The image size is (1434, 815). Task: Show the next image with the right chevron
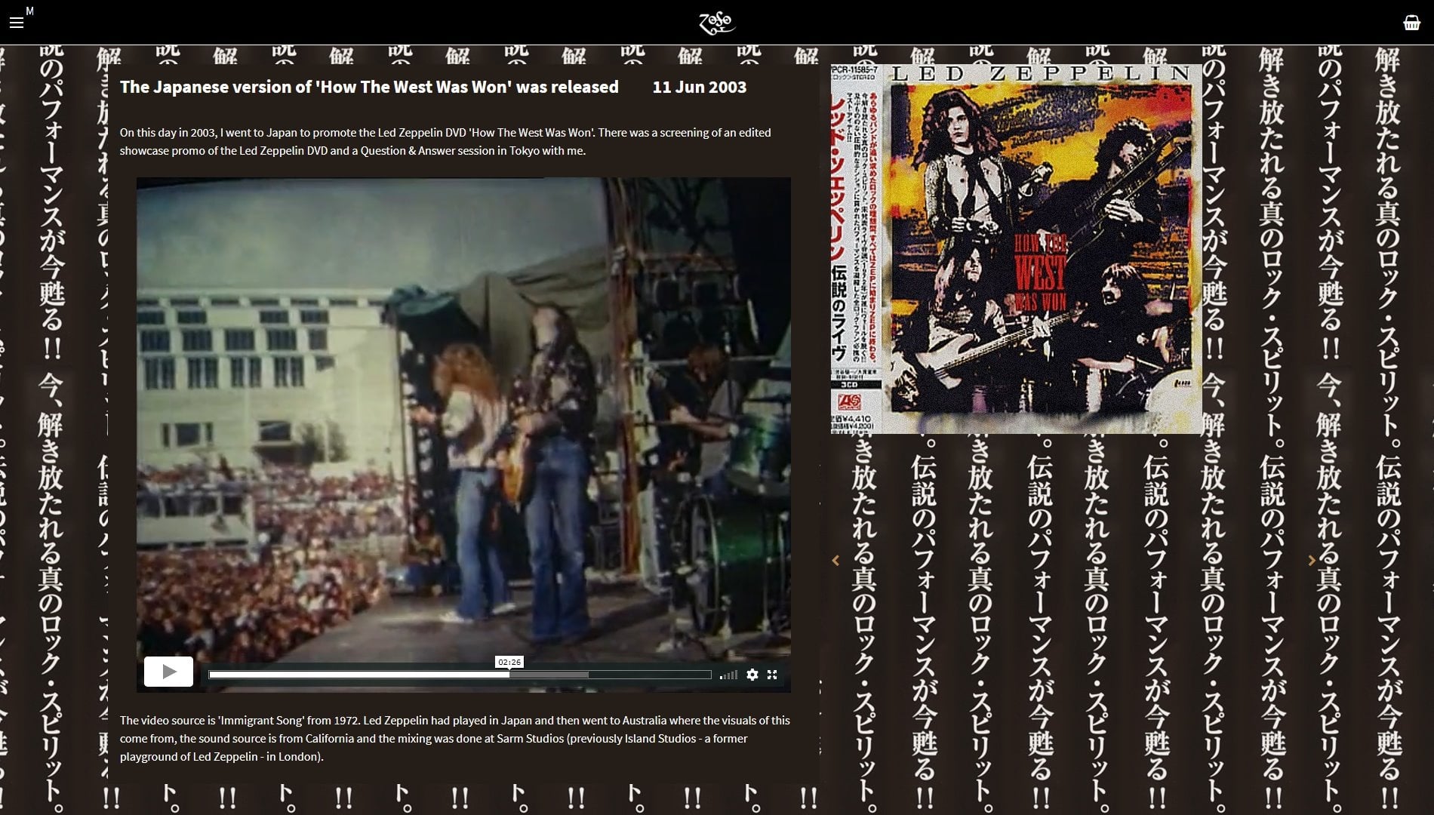tap(1312, 560)
